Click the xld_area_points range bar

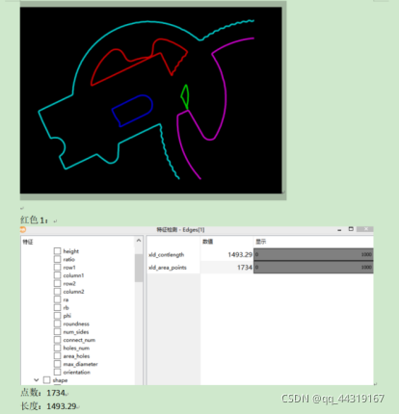click(313, 268)
